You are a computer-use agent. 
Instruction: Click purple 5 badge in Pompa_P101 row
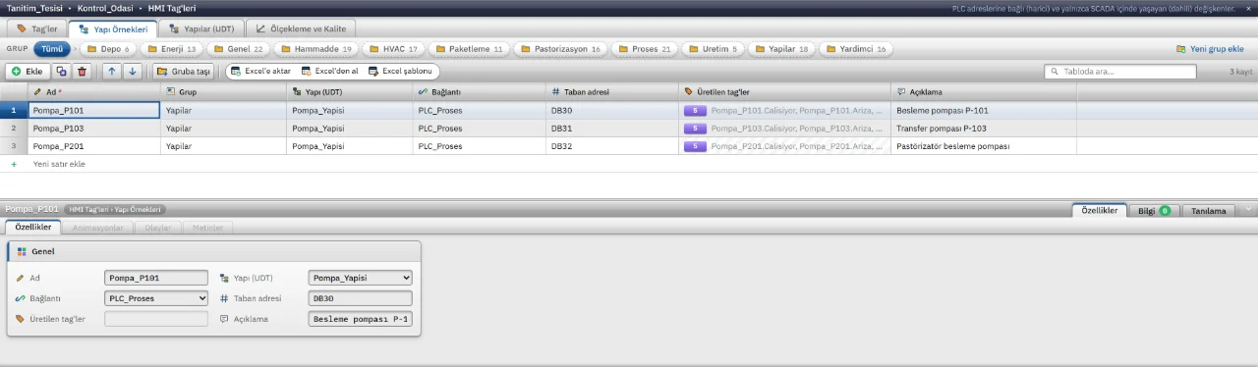pos(695,111)
